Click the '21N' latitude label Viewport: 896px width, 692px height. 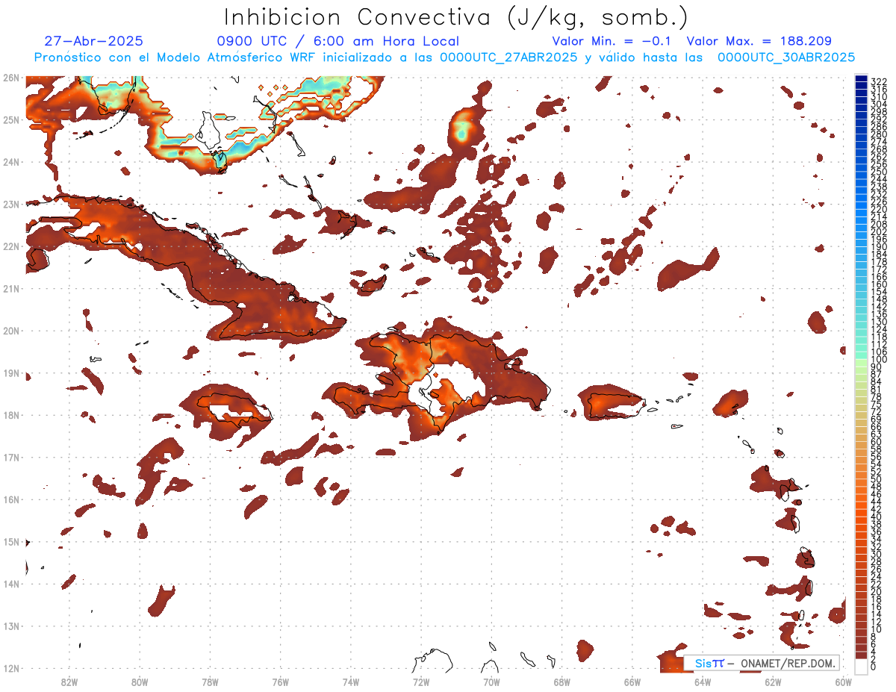(x=10, y=288)
